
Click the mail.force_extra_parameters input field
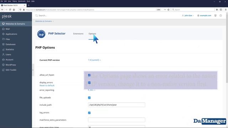coord(116,120)
